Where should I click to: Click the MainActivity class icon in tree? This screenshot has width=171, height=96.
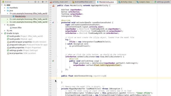pos(14,16)
